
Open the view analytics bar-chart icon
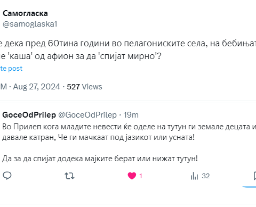point(194,176)
